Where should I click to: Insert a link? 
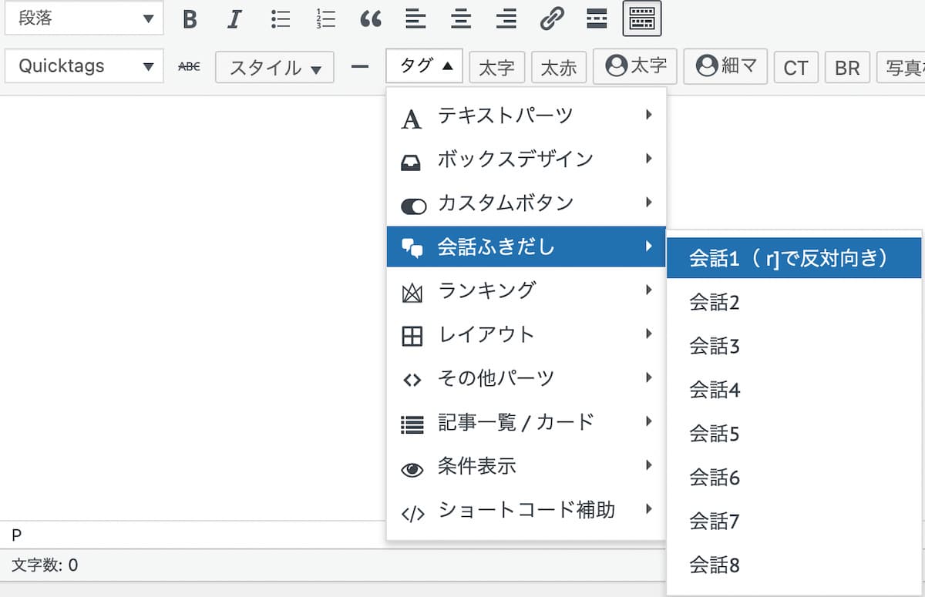[x=552, y=19]
